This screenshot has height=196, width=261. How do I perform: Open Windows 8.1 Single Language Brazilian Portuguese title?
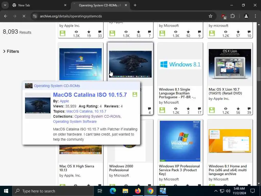[x=177, y=93]
